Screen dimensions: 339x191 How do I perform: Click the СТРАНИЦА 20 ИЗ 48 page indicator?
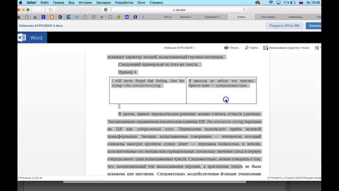[30, 178]
